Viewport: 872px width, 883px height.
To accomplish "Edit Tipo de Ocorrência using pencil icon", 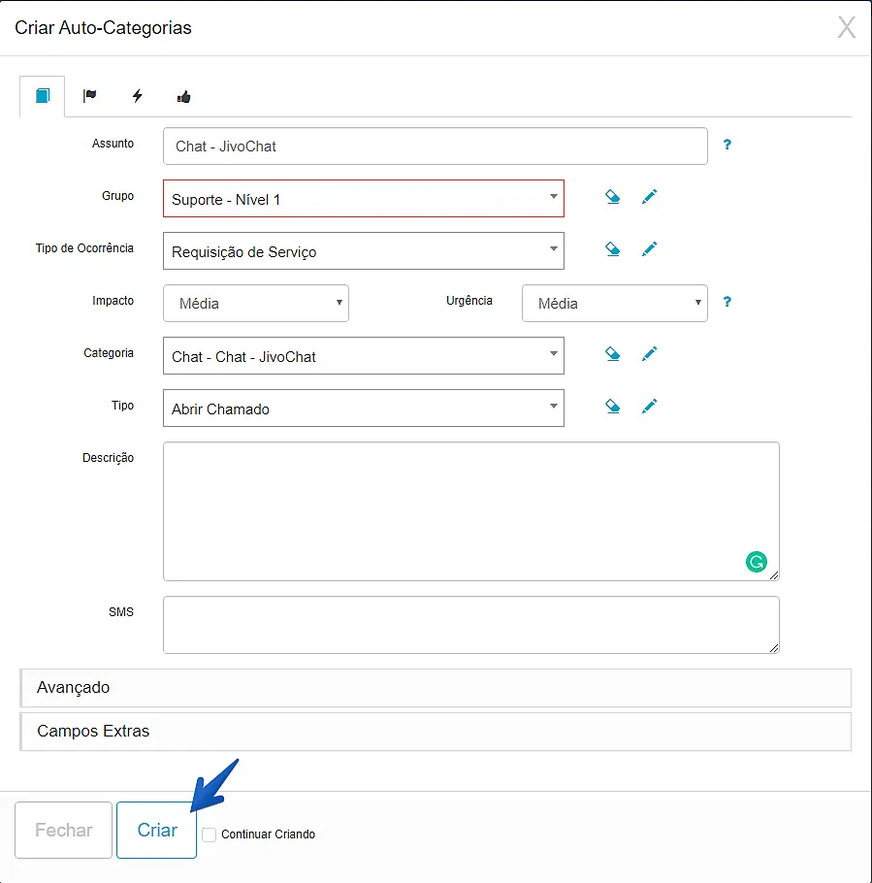I will tap(649, 249).
